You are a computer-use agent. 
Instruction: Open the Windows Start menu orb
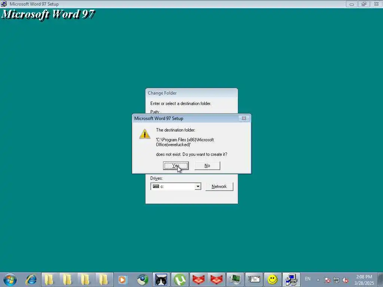10,280
